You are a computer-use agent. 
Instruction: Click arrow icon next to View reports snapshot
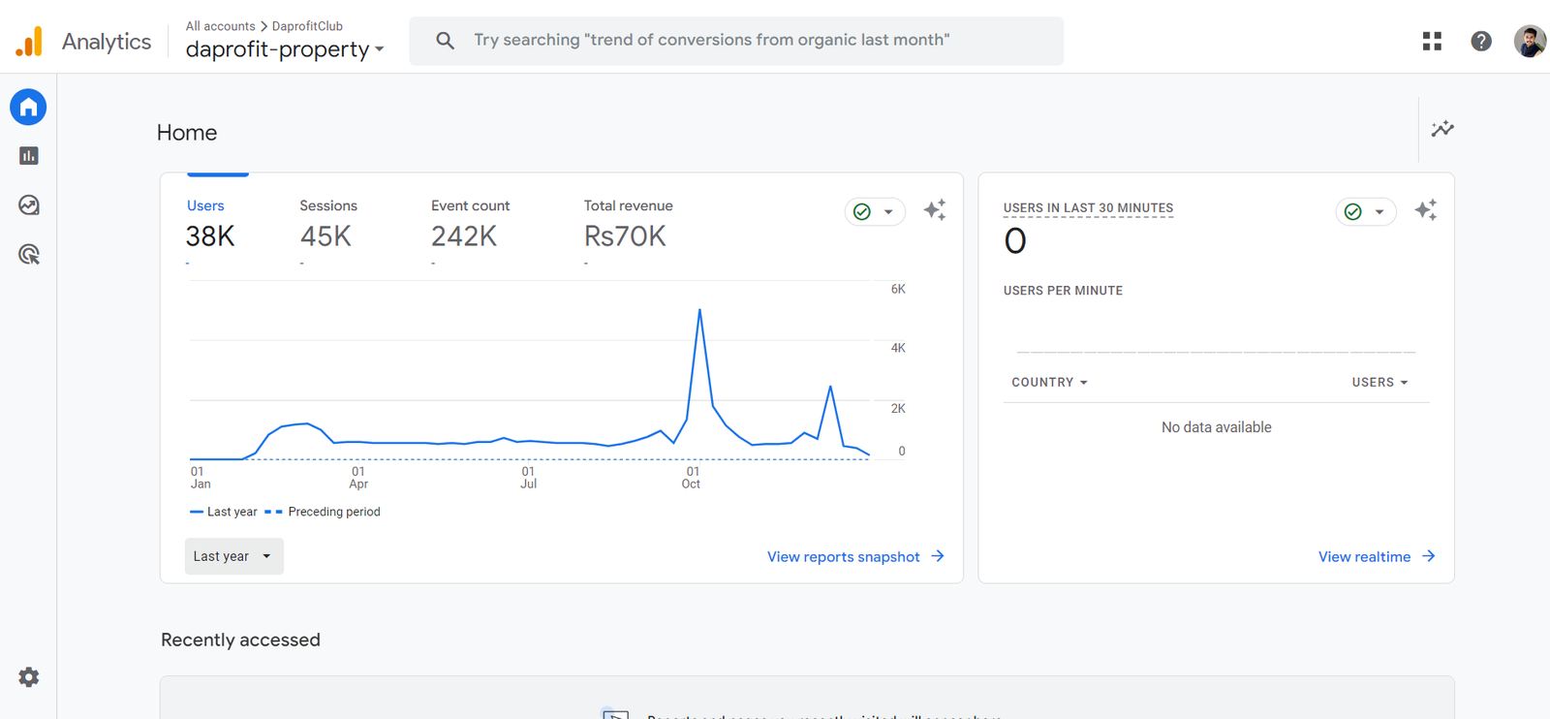[x=938, y=556]
